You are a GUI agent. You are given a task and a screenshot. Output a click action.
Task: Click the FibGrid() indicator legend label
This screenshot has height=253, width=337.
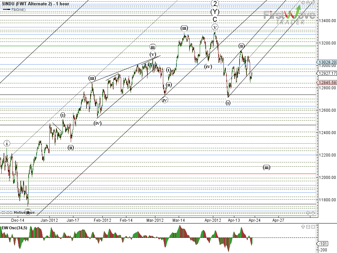pos(18,9)
